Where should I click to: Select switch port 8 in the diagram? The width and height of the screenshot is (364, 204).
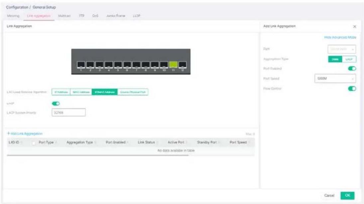click(x=146, y=65)
